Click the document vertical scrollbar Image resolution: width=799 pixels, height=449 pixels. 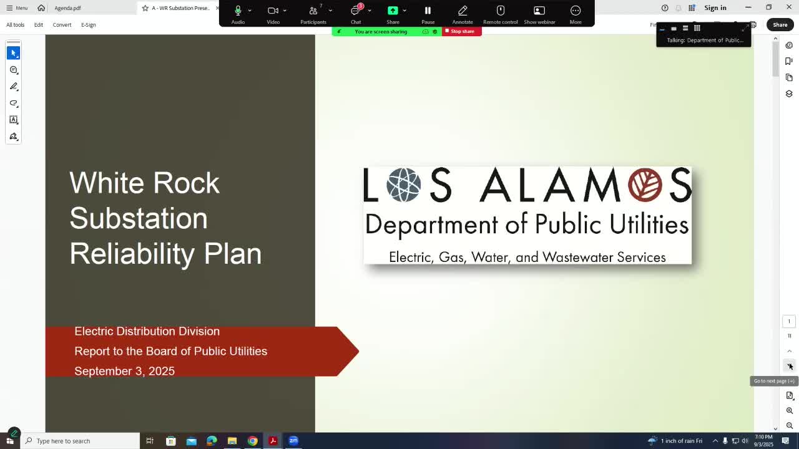coord(776,59)
